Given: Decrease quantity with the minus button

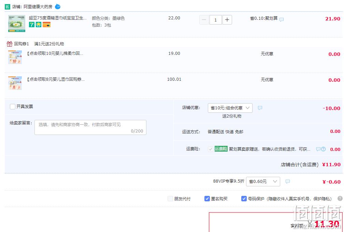Looking at the screenshot, I should 204,20.
